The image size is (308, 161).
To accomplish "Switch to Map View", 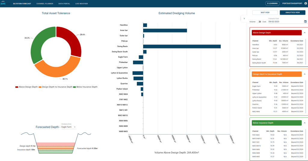I will tap(265, 12).
